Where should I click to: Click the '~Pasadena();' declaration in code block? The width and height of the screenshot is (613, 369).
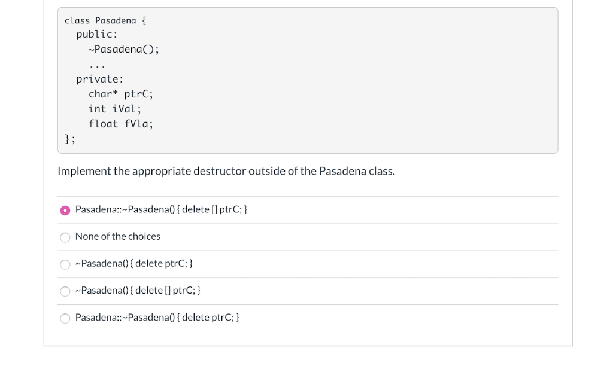tap(123, 50)
